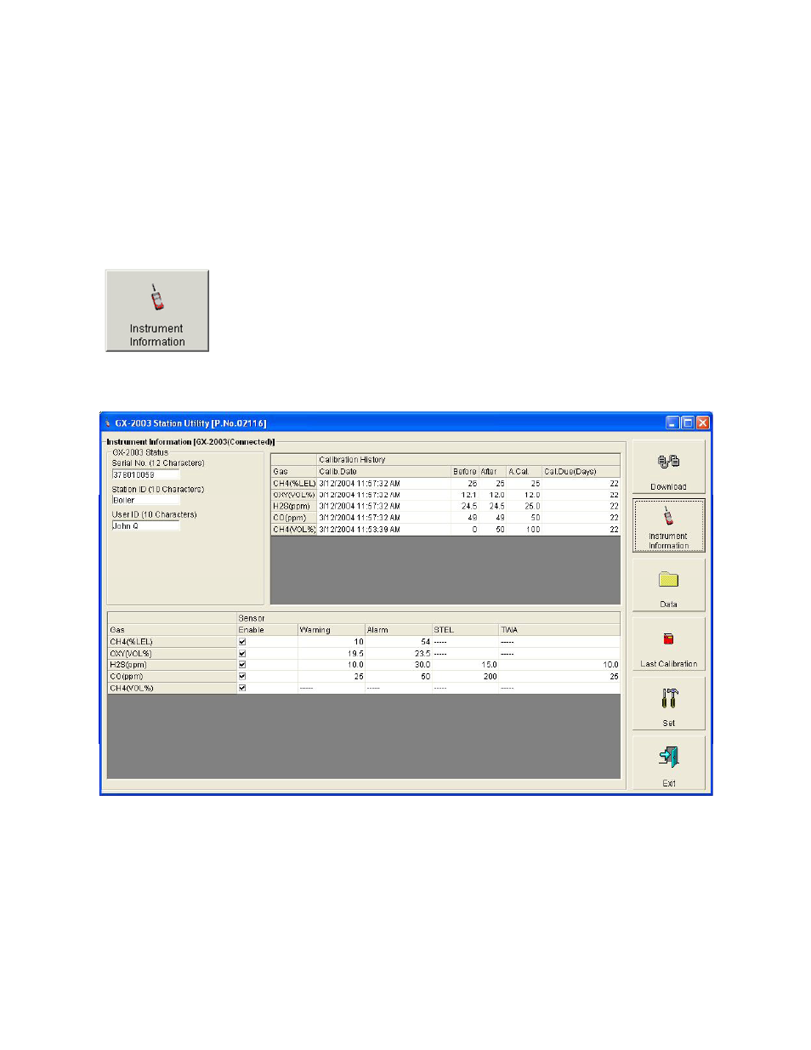
Task: Maximize the GX-2003 Station Utility window
Action: click(x=688, y=423)
